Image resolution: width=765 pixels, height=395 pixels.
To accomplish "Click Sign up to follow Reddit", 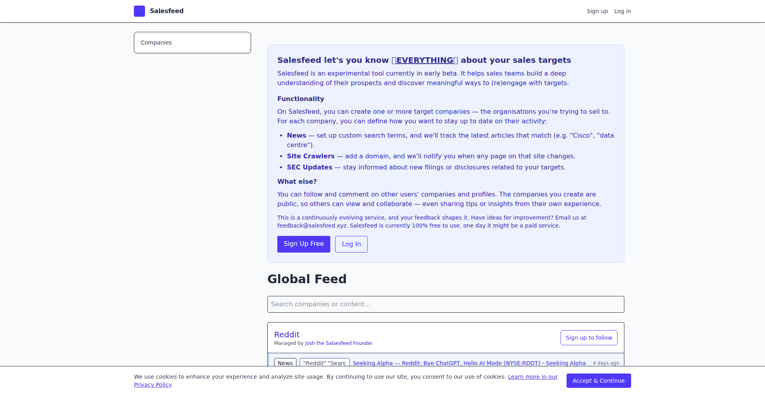I will pyautogui.click(x=588, y=338).
